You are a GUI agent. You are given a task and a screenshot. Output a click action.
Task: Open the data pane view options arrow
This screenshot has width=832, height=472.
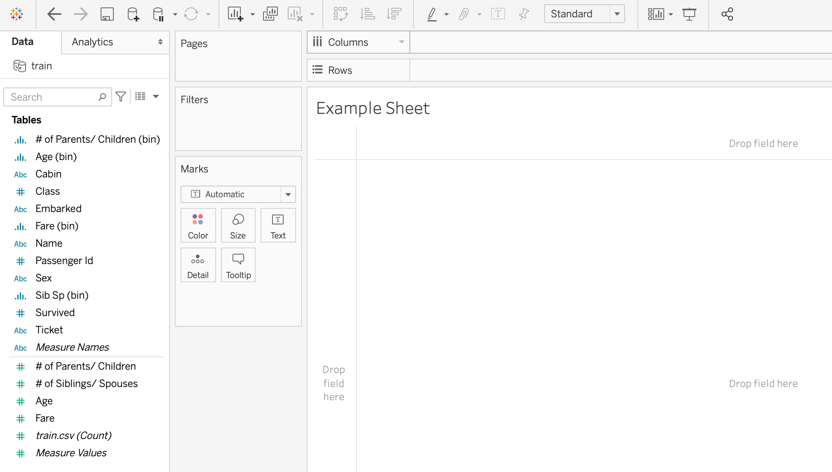[x=156, y=97]
